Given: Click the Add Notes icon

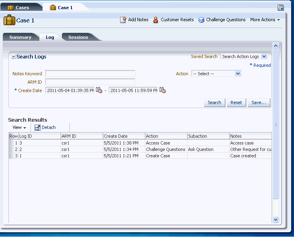Looking at the screenshot, I should 123,20.
